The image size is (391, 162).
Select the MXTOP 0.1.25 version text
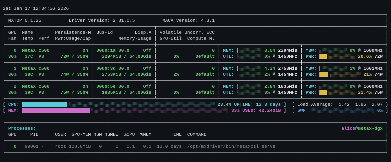point(25,20)
